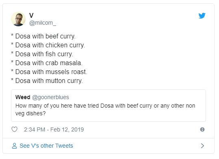
Task: Like the tweet with the heart icon
Action: tap(14, 129)
